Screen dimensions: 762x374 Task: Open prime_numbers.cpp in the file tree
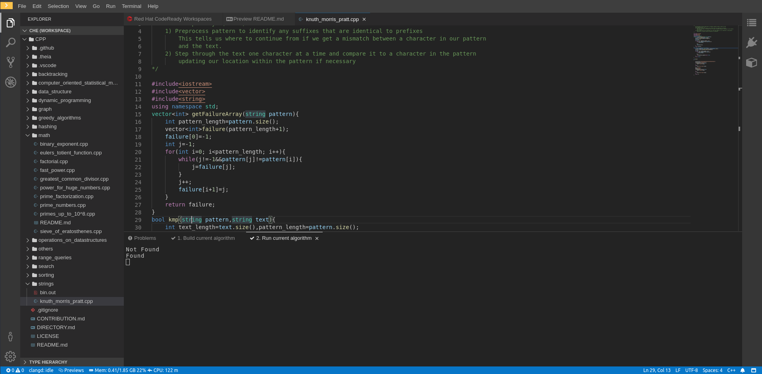point(62,205)
